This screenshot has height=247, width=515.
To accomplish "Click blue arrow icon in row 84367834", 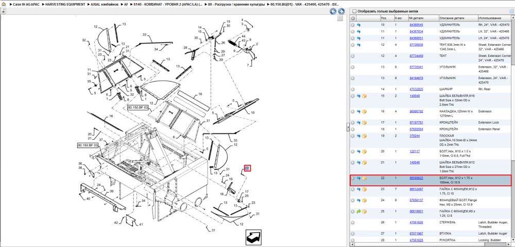I will point(358,32).
